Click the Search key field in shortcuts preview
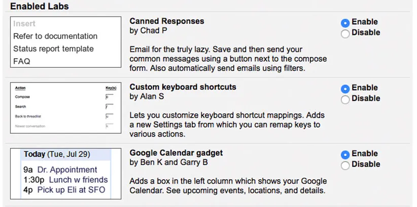417x207 pixels. (x=109, y=107)
